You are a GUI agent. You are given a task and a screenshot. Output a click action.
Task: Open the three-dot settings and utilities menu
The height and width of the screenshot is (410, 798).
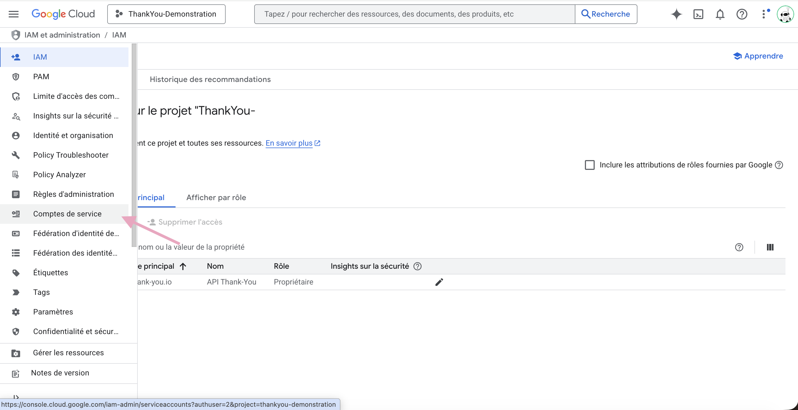coord(764,14)
